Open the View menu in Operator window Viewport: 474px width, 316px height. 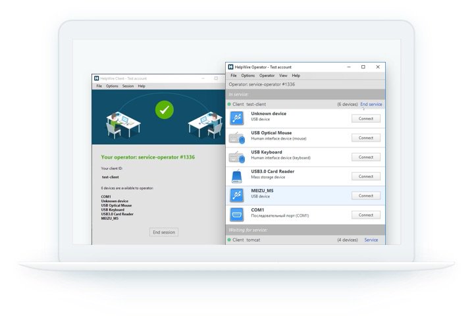coord(283,76)
